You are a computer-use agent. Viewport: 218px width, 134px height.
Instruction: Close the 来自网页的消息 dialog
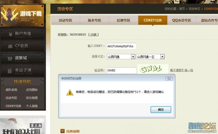(x=169, y=78)
